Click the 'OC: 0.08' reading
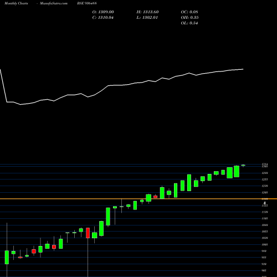The width and height of the screenshot is (277, 277). click(x=189, y=12)
